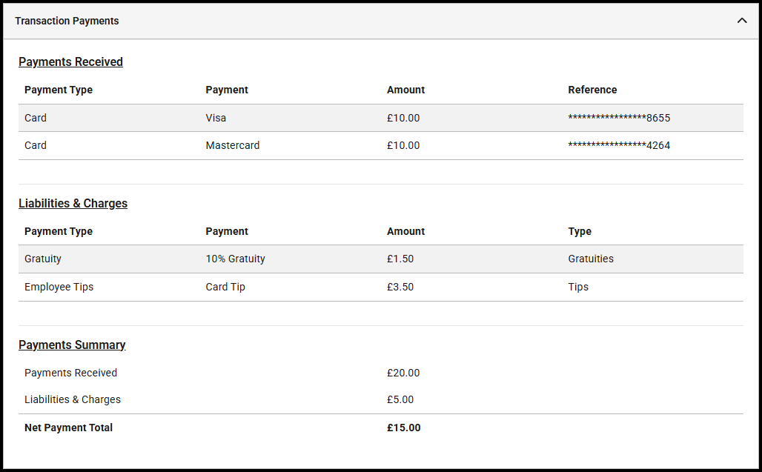Open the Payments Received section heading
Image resolution: width=762 pixels, height=472 pixels.
coord(70,62)
